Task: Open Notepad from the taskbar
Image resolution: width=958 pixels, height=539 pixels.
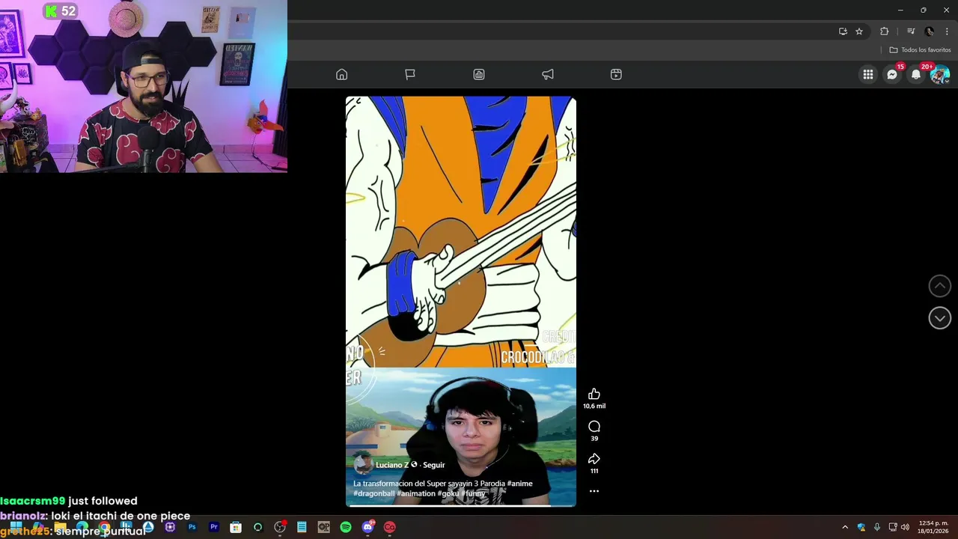Action: click(302, 527)
